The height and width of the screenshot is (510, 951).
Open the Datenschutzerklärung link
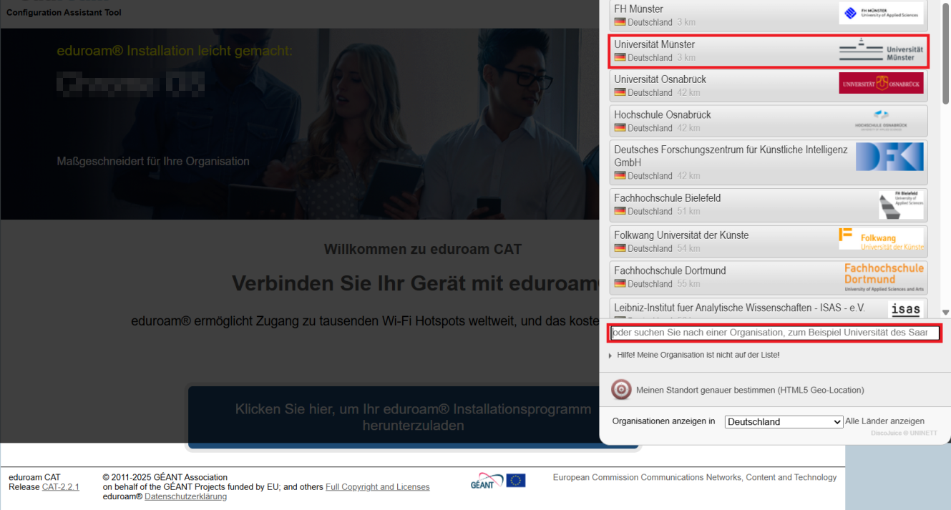(x=185, y=496)
